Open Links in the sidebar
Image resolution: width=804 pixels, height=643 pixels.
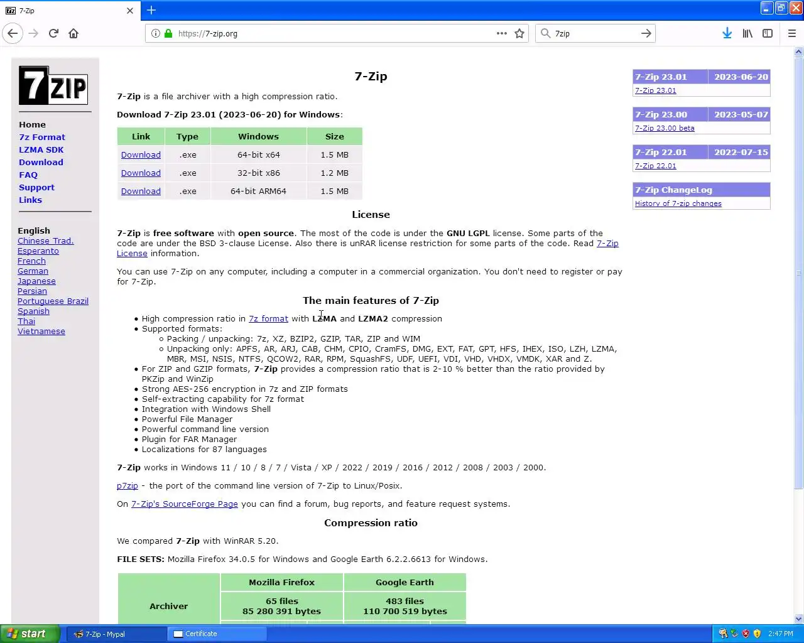click(30, 200)
